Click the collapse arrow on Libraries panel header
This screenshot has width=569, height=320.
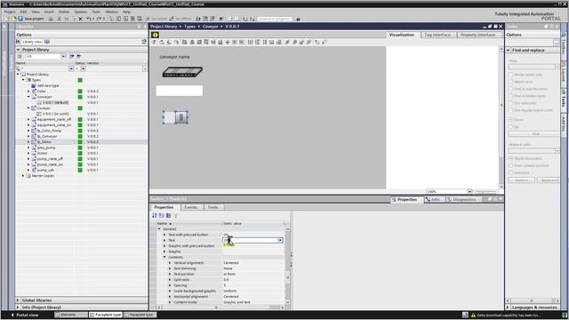point(145,27)
